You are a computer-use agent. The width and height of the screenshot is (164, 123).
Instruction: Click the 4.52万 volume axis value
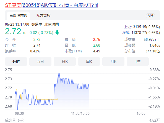[155, 120]
